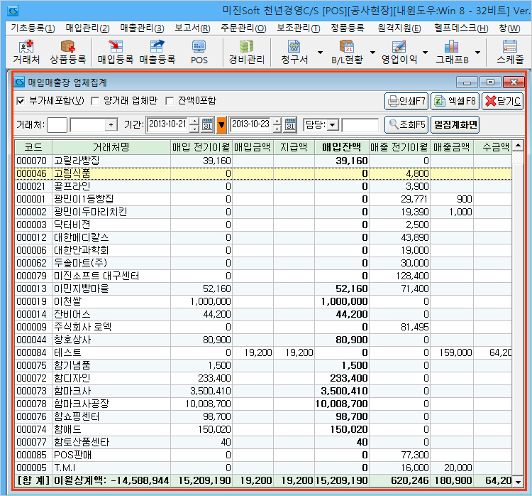Click 닫기C close button
The image size is (532, 496).
[502, 101]
